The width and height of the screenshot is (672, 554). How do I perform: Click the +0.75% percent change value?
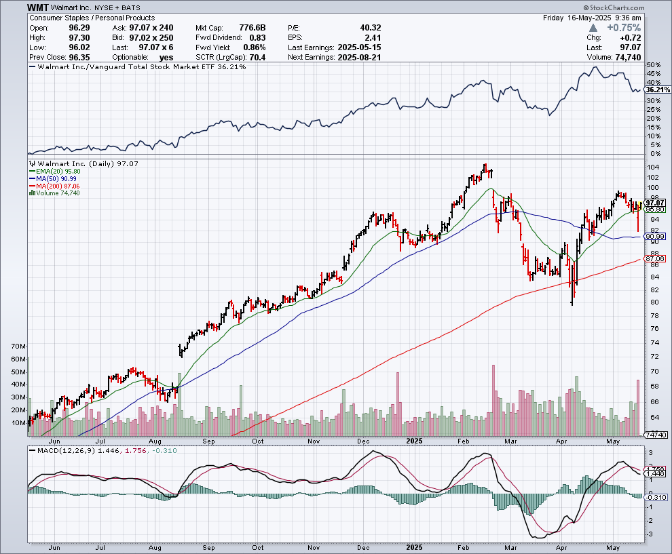(x=624, y=28)
